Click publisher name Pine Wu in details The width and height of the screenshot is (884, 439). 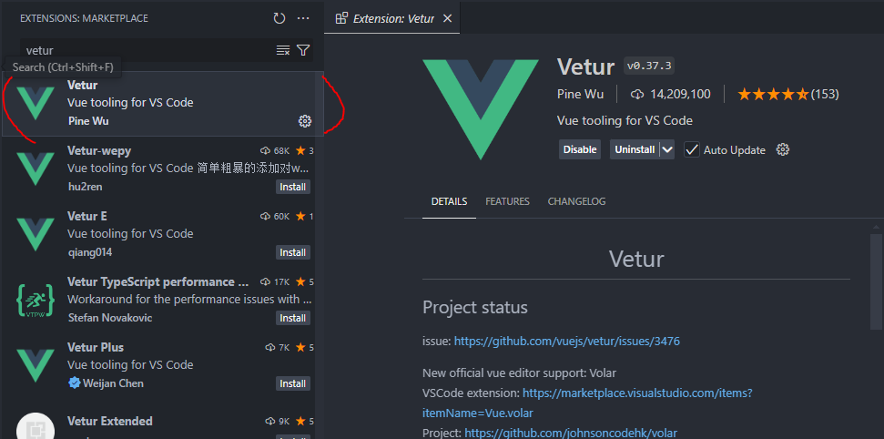point(580,94)
